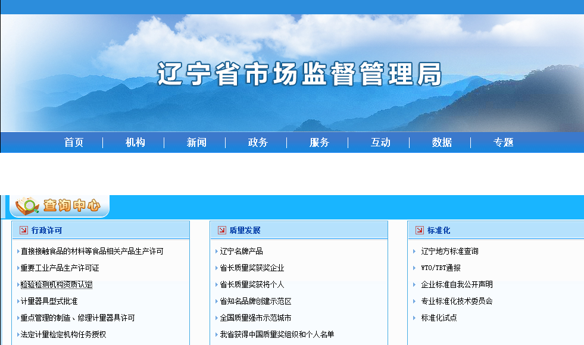Open the 标准化试点 link
Viewport: 584px width, 345px height.
pos(441,318)
